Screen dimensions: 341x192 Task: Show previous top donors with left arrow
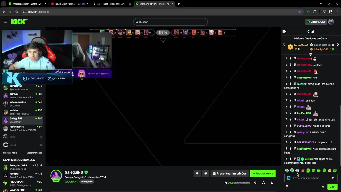point(284,45)
